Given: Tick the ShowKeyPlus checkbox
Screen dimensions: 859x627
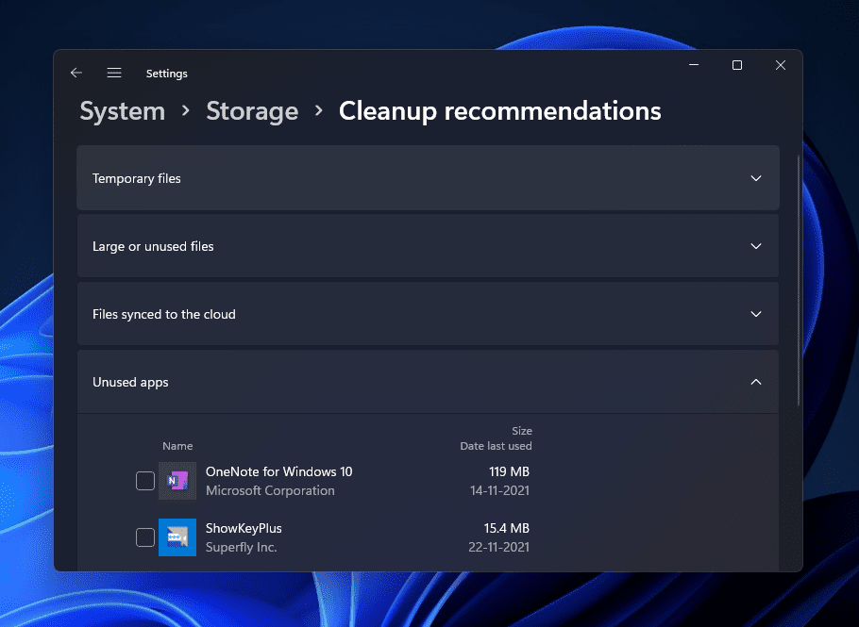Looking at the screenshot, I should tap(145, 537).
